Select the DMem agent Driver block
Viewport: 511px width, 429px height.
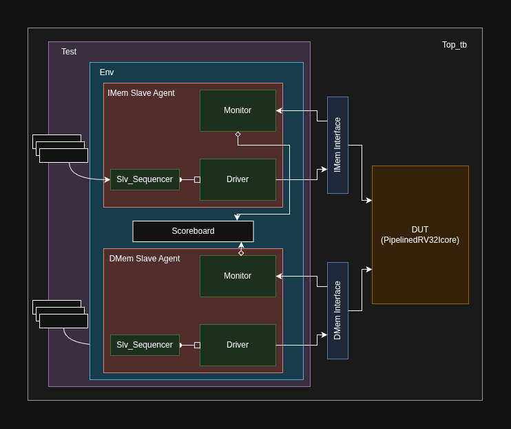pos(238,345)
